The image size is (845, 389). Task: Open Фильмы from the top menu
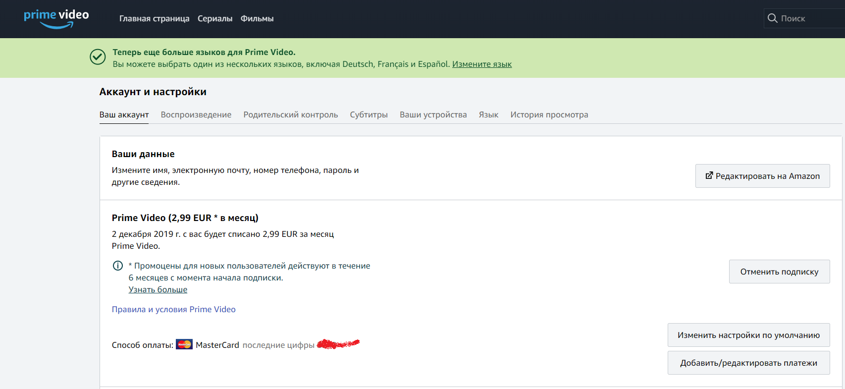tap(257, 19)
